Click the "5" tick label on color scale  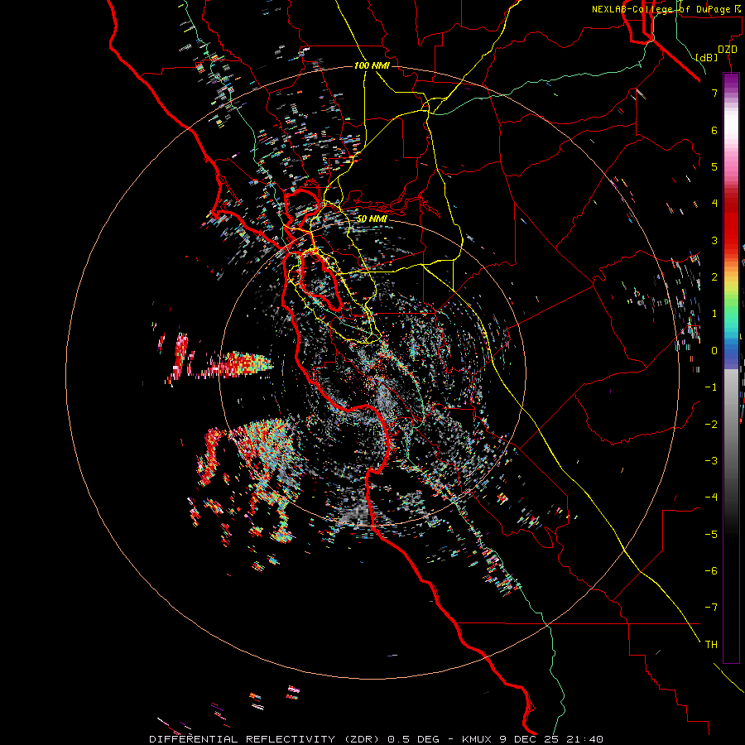coord(714,166)
